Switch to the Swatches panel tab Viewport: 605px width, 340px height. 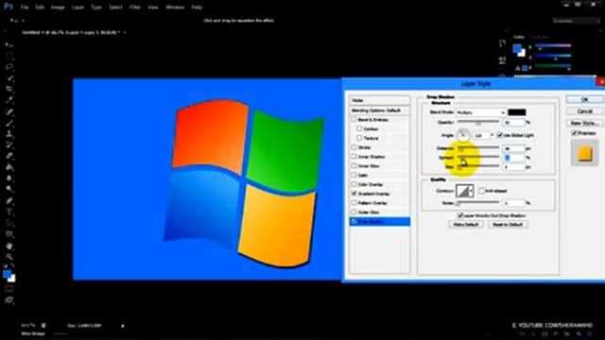[540, 37]
